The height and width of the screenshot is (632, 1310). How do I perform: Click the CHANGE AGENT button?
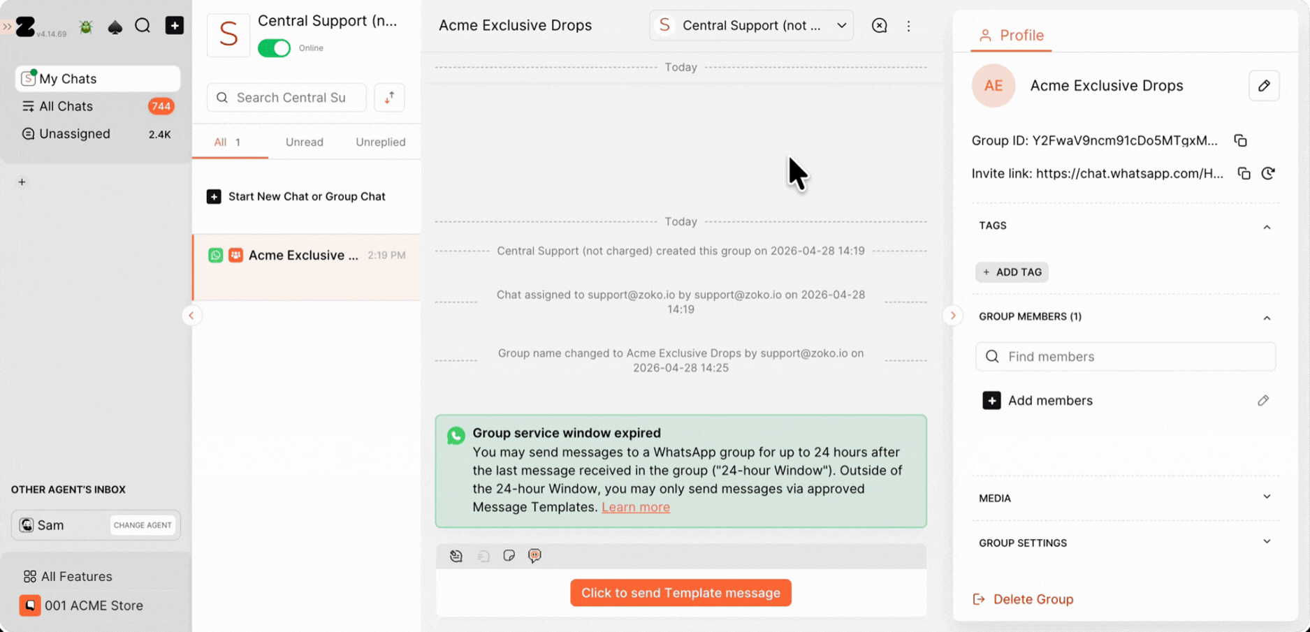click(x=143, y=525)
